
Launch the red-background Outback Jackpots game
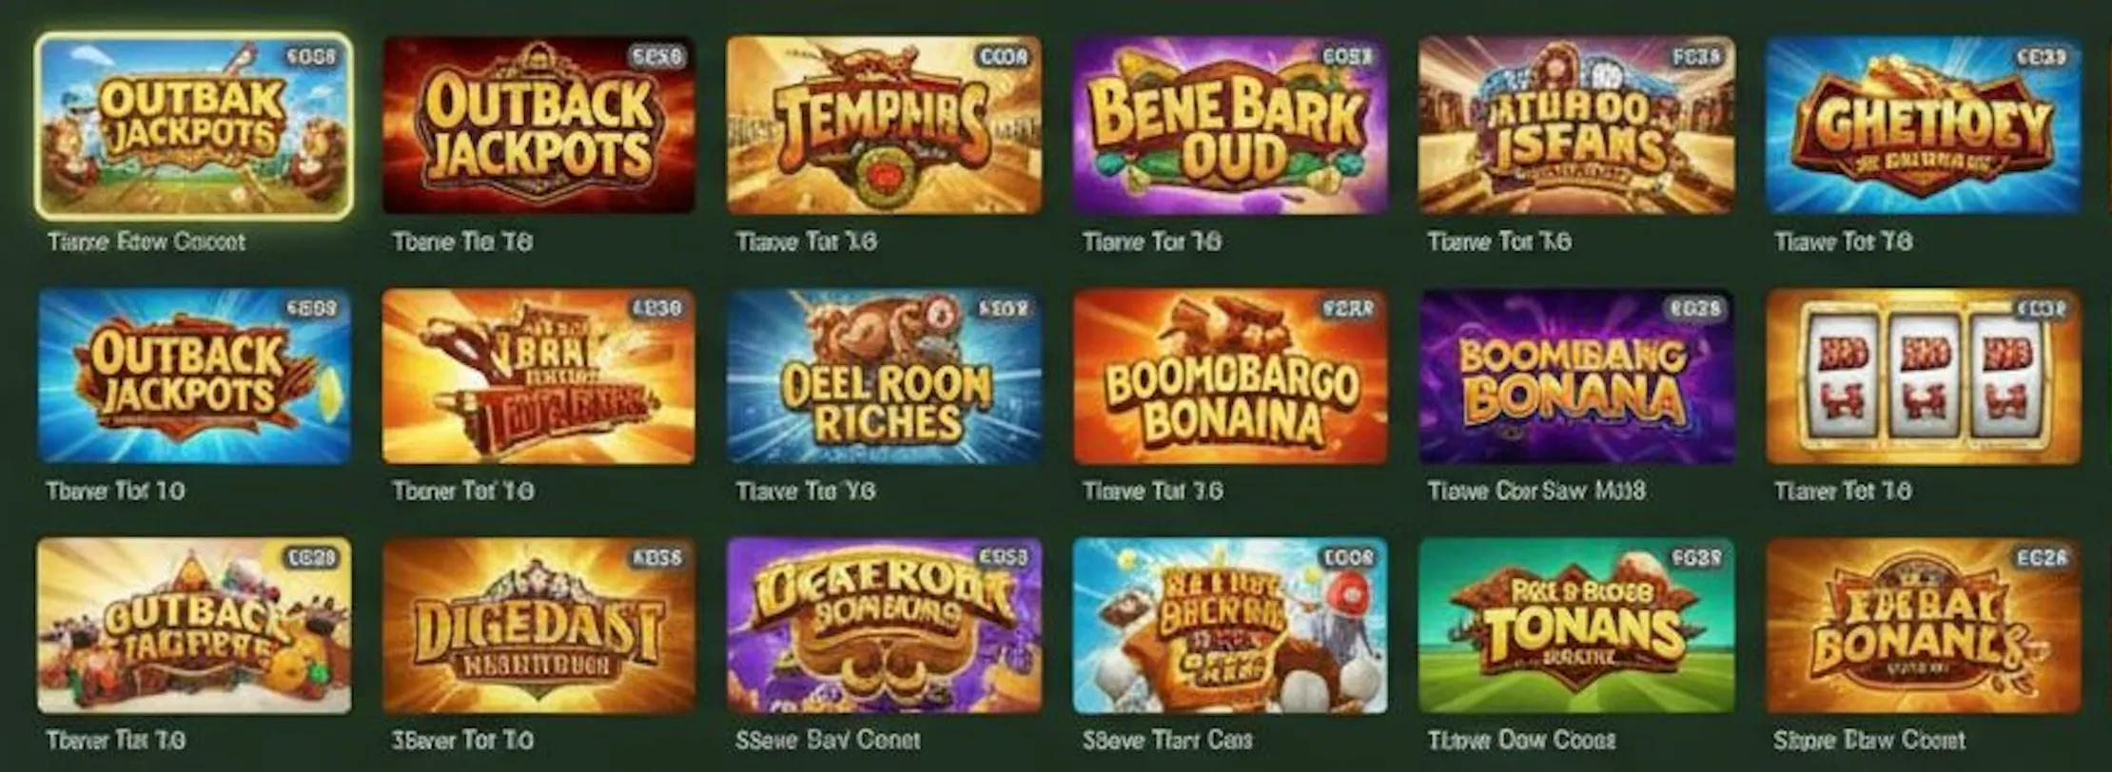538,125
